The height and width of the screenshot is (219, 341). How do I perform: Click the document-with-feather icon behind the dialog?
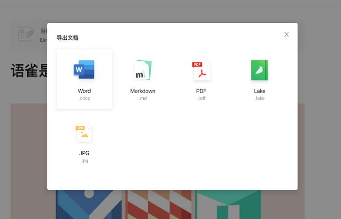pos(26,34)
